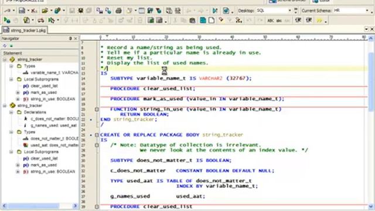Select the used_aat node in Navigator
Image resolution: width=375 pixels, height=211 pixels.
[54, 145]
